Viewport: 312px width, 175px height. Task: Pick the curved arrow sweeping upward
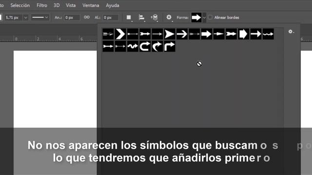pos(157,46)
